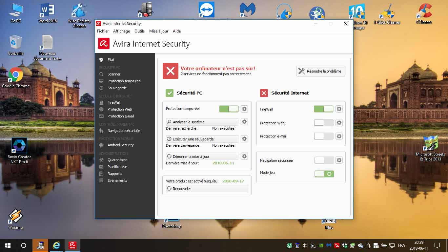Image resolution: width=448 pixels, height=252 pixels.
Task: Click the red X warning status icon
Action: (x=171, y=71)
